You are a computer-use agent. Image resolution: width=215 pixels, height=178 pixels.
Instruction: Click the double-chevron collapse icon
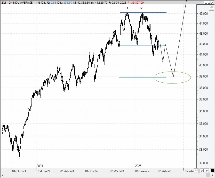[x=196, y=171]
